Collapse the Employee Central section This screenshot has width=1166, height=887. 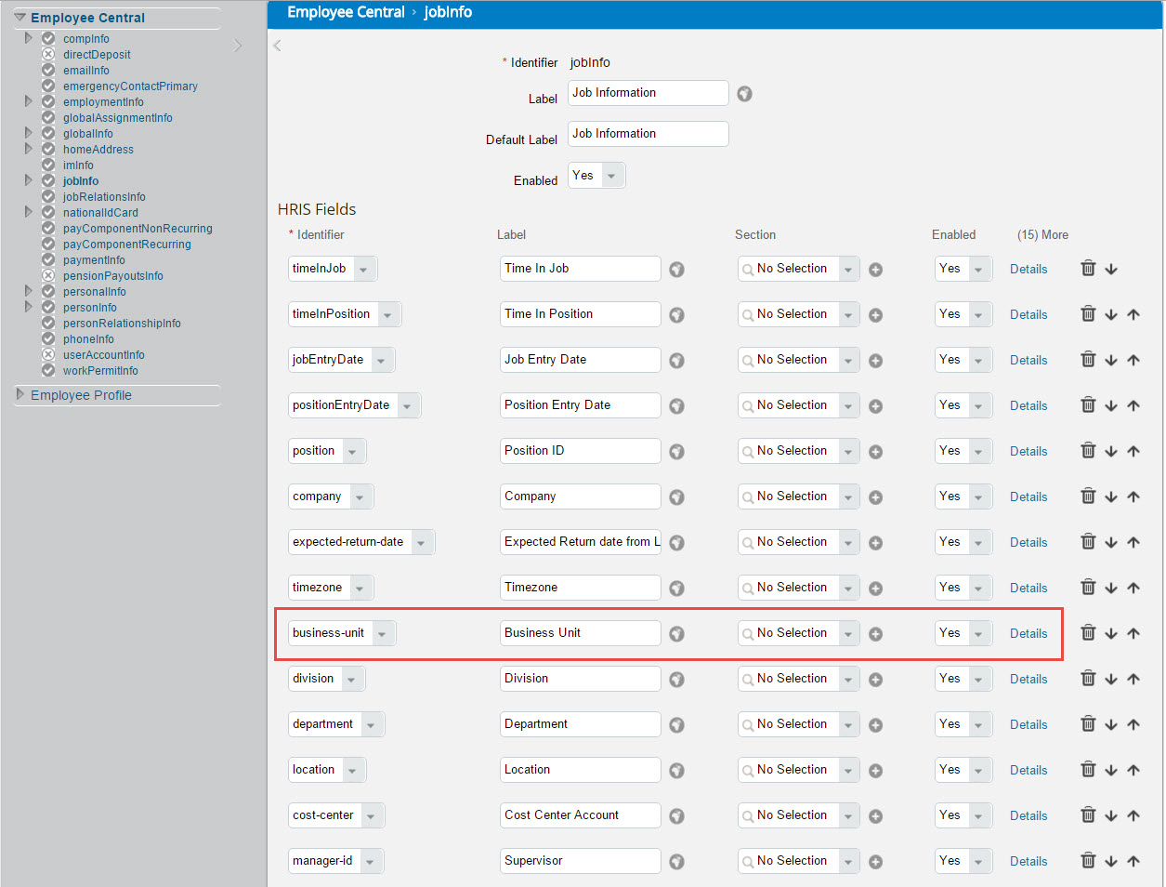(x=20, y=18)
